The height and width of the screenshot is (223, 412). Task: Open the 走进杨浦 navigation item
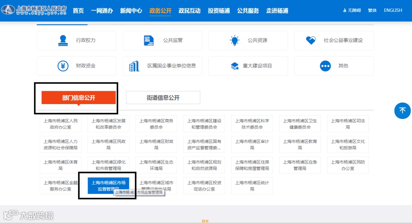277,11
